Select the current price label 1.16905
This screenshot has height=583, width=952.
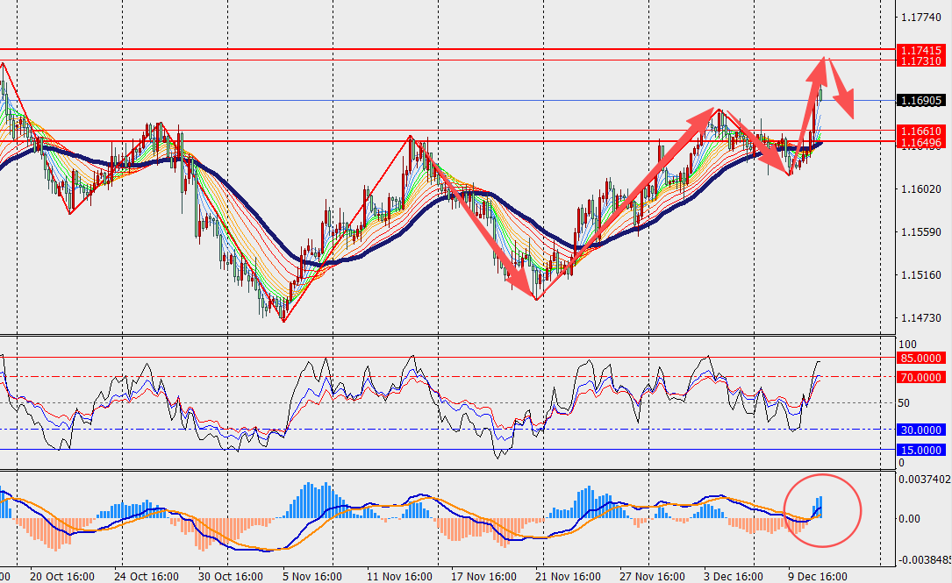pos(920,101)
